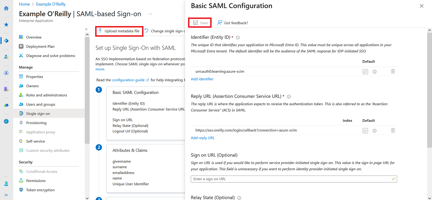Click info icon next to Relay State (Optional)
432x200 pixels.
239,198
